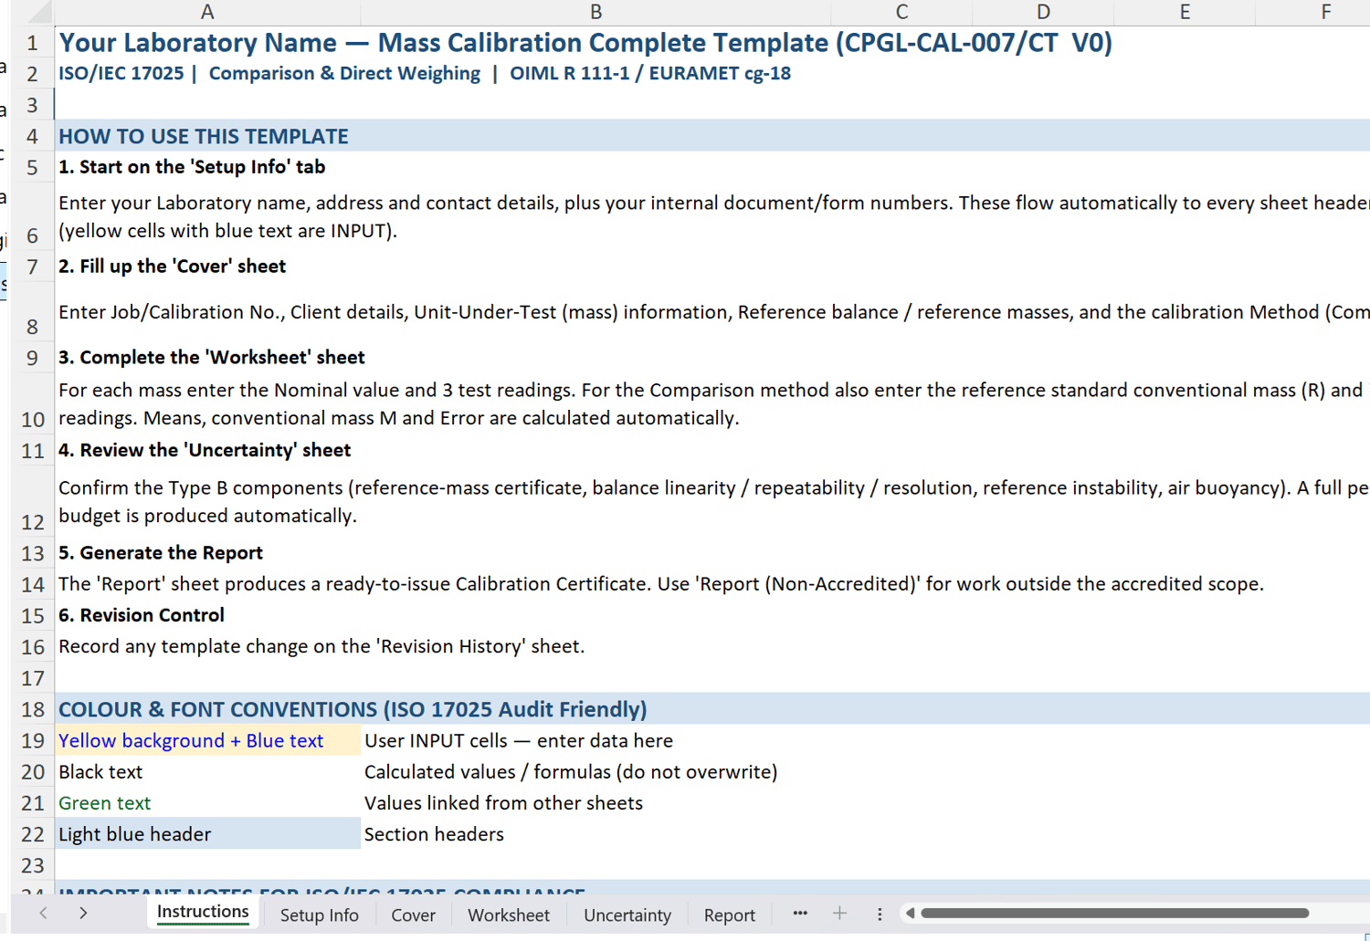Click the title cell 'Your Laboratory Name'
This screenshot has height=941, width=1370.
(x=585, y=43)
